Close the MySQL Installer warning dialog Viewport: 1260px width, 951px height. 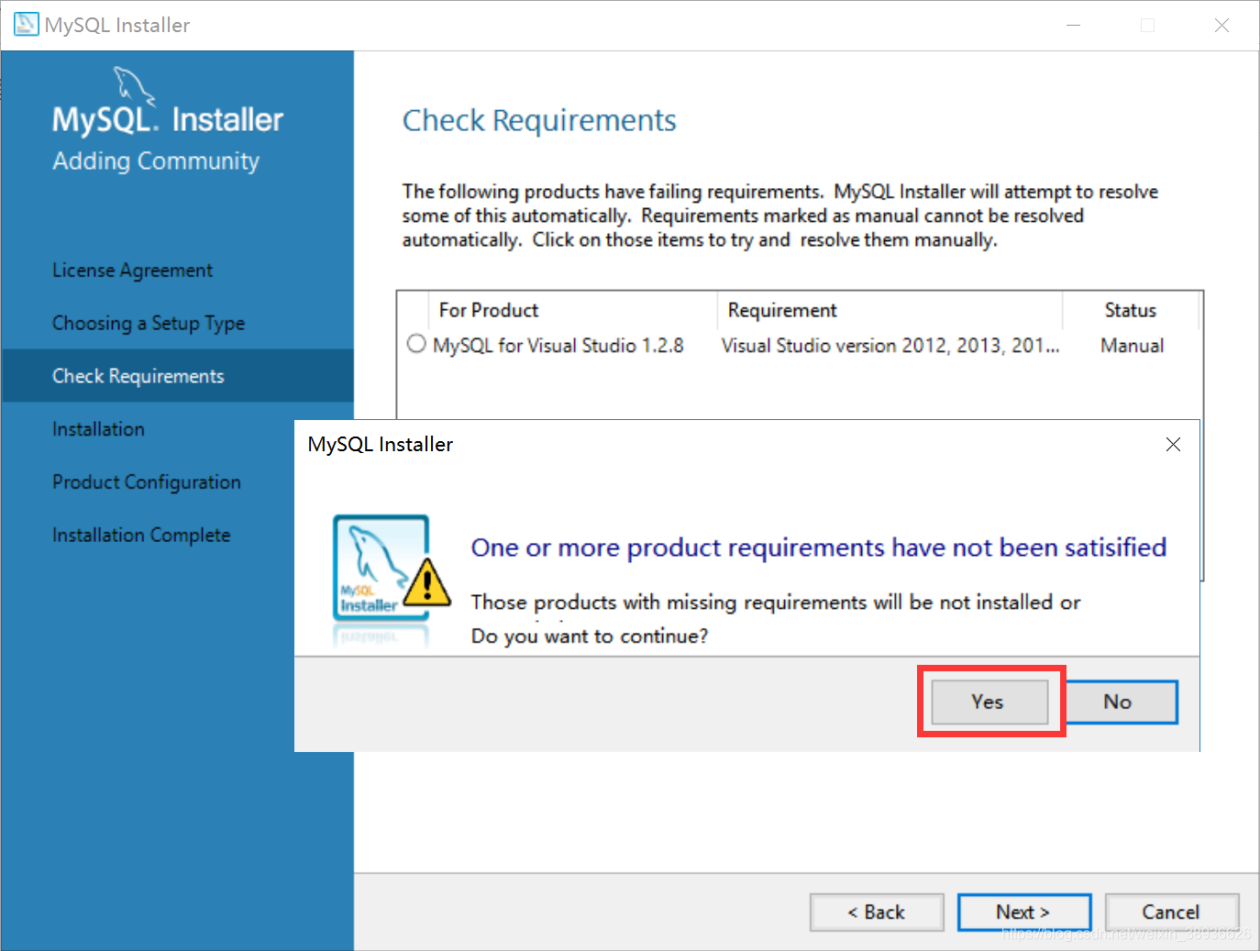click(x=1173, y=444)
